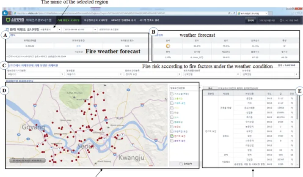303x177 pixels.
Task: Click the Kwangju label on the map
Action: tap(132, 158)
